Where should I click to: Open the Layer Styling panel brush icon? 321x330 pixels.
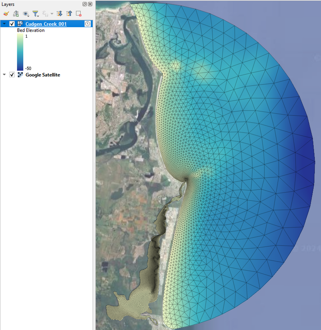(6, 14)
